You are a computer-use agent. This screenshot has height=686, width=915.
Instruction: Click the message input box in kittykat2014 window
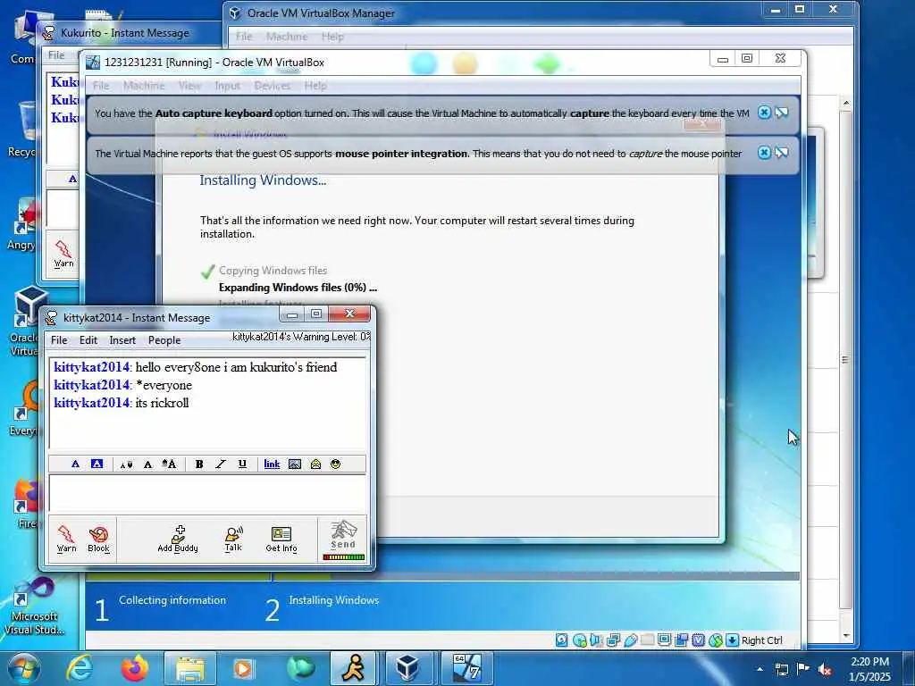(x=207, y=493)
